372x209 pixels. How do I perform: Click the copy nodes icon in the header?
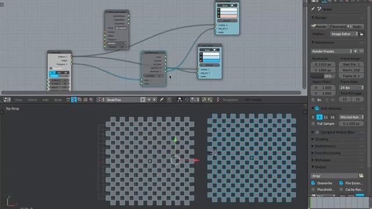(x=204, y=100)
